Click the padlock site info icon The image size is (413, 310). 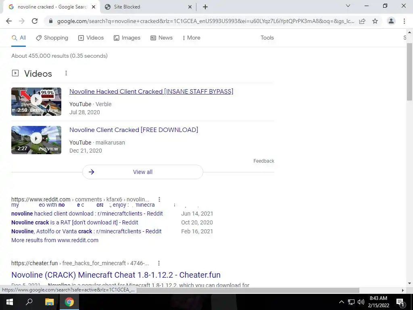click(51, 21)
